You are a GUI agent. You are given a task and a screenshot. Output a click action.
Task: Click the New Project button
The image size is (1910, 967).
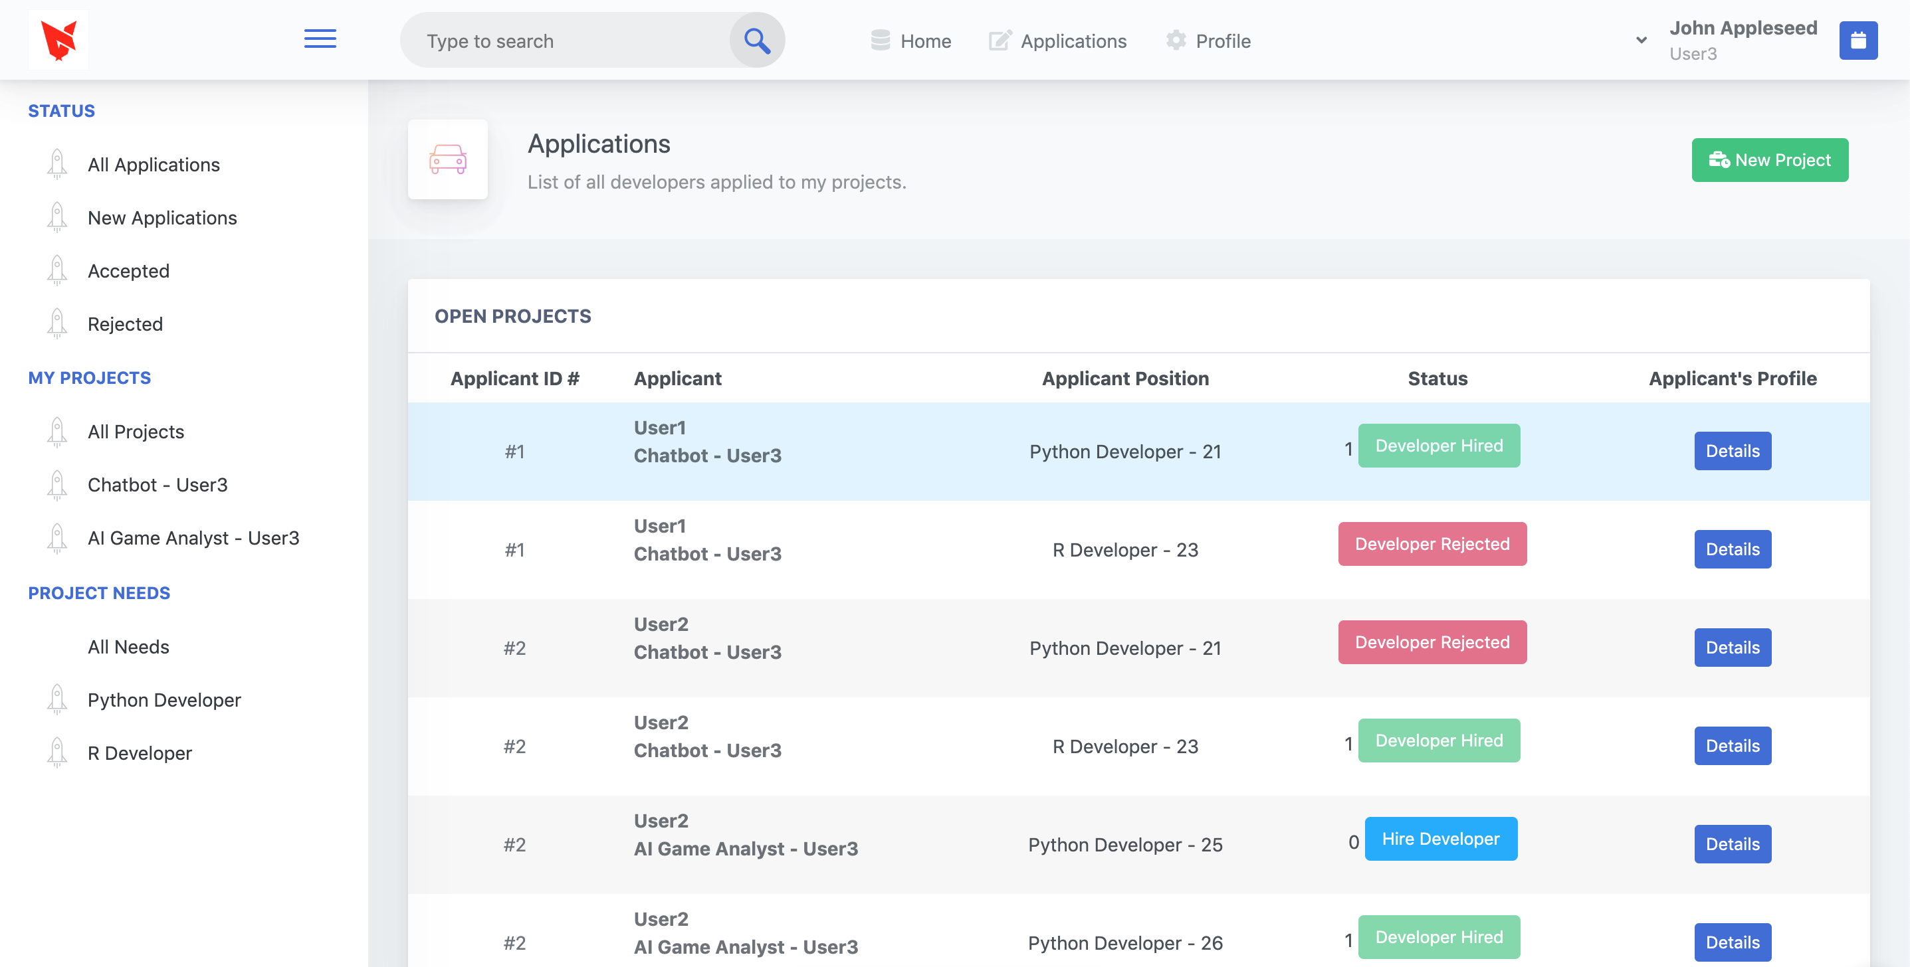click(x=1770, y=159)
